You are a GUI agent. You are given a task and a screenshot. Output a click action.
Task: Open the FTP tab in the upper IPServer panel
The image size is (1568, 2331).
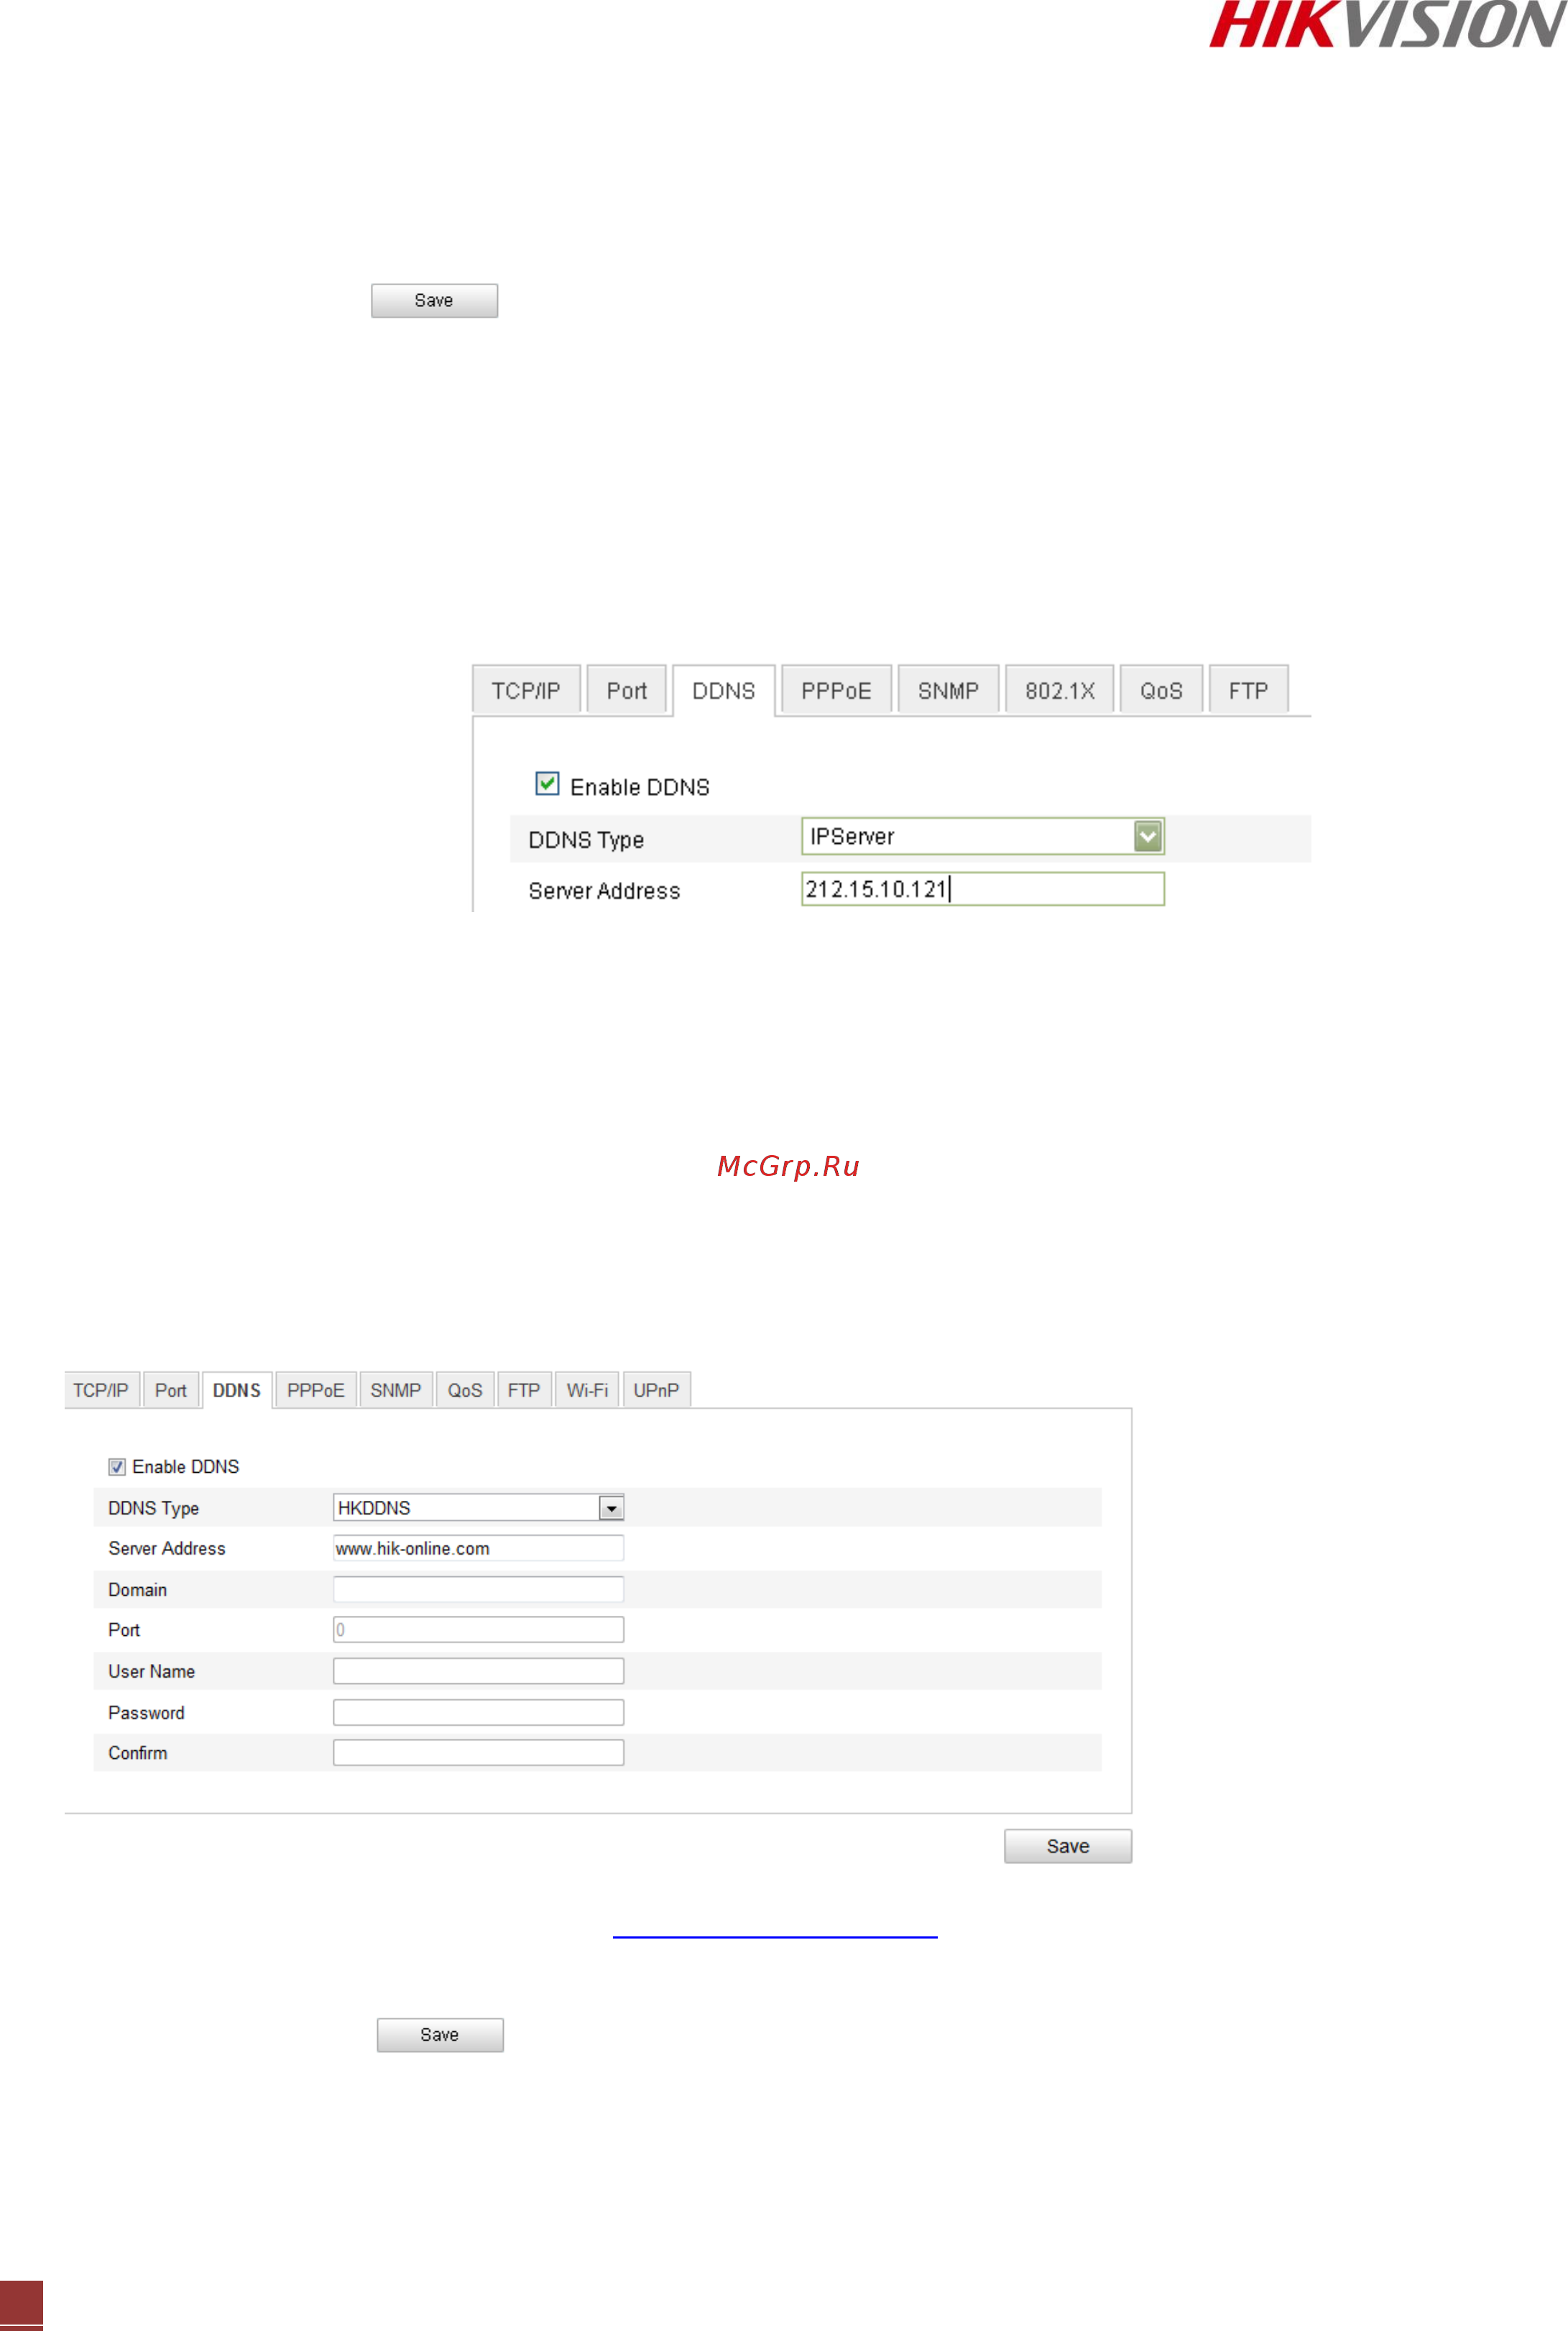pos(1248,690)
